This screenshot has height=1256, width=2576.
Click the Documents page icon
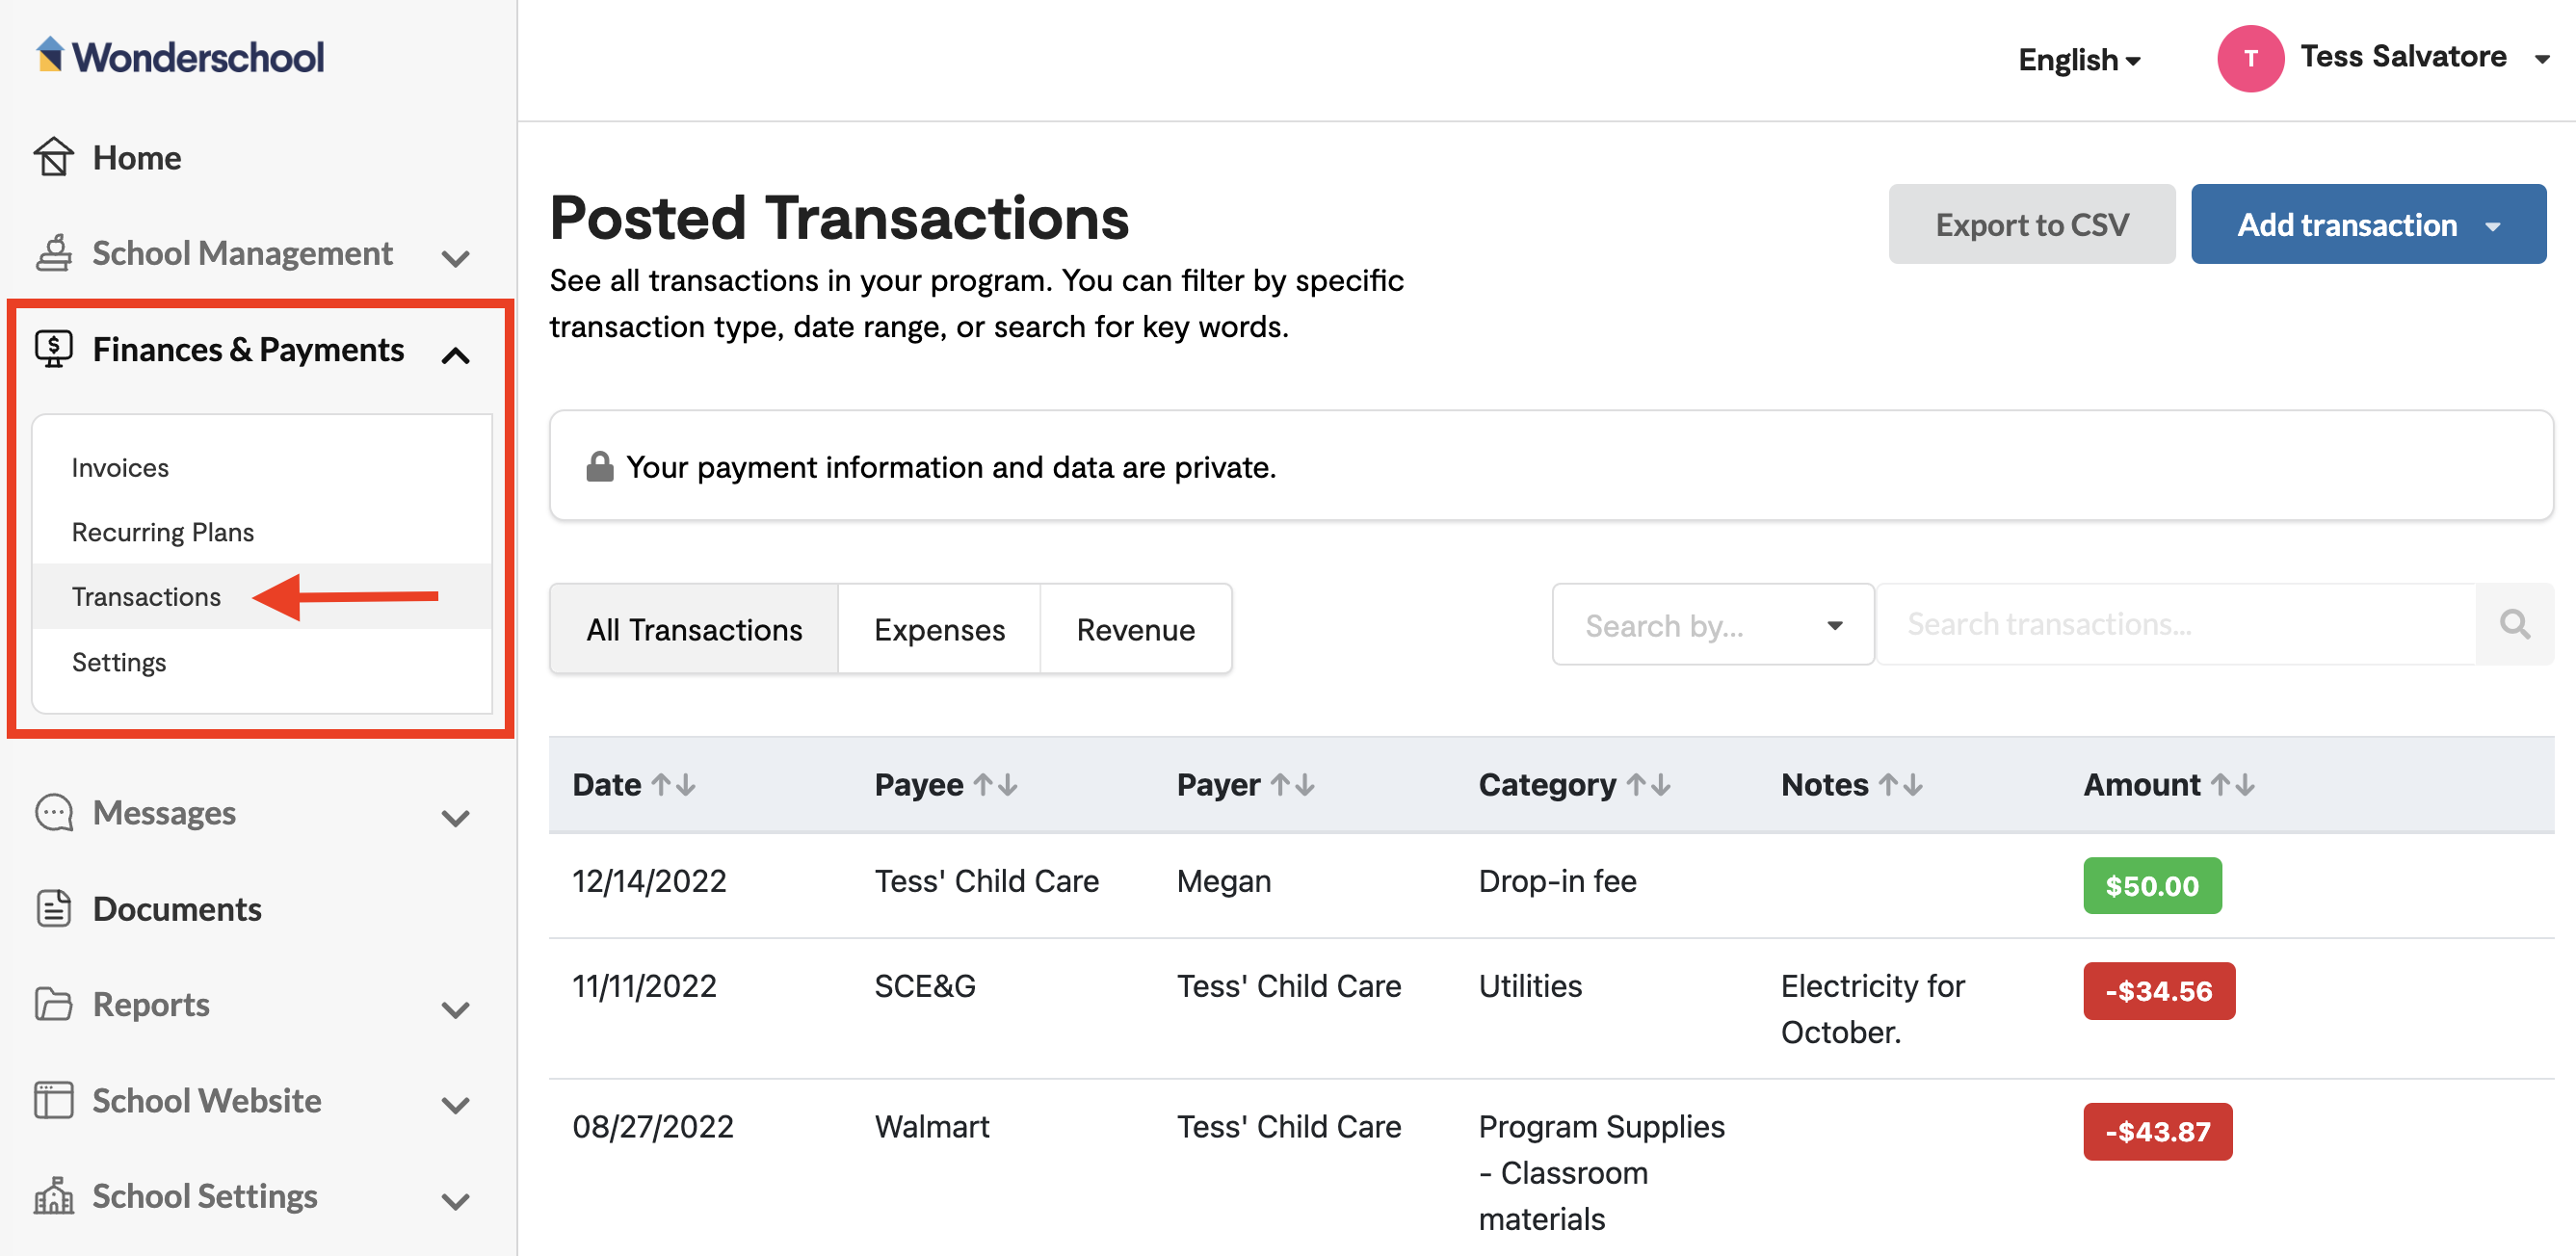coord(54,908)
